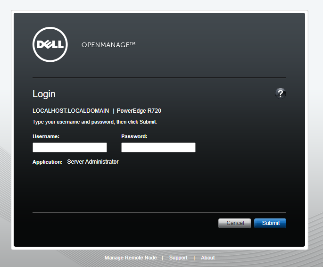
Task: Focus the Username input field
Action: (x=70, y=147)
